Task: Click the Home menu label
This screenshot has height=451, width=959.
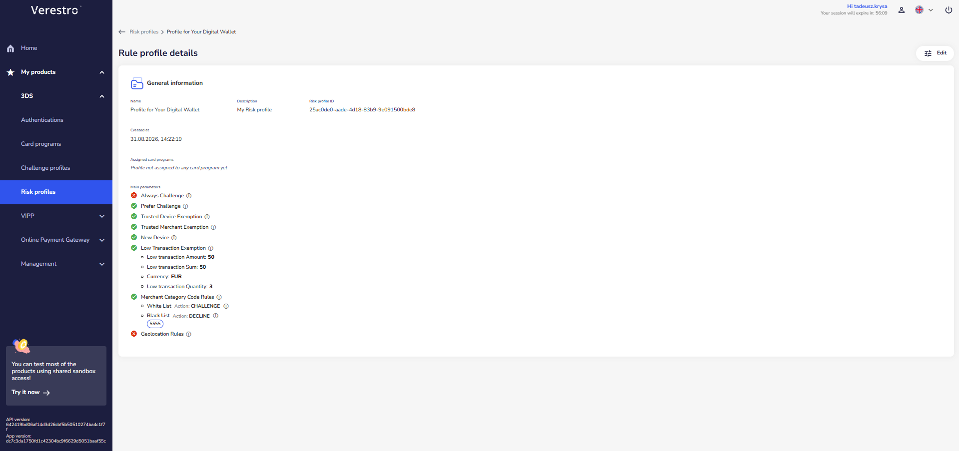Action: point(29,48)
